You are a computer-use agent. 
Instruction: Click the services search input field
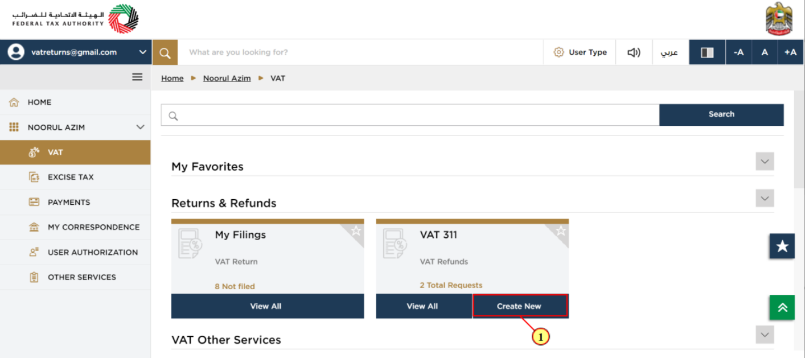(410, 115)
